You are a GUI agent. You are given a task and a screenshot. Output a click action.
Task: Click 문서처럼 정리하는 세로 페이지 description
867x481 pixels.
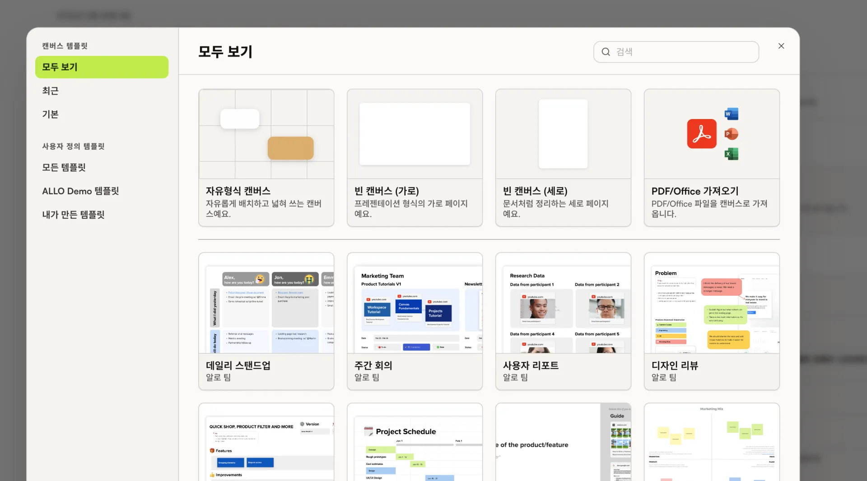555,209
